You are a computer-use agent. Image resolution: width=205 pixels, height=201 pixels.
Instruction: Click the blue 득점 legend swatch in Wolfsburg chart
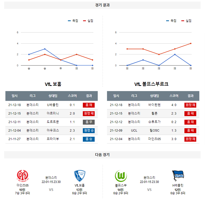(167, 21)
